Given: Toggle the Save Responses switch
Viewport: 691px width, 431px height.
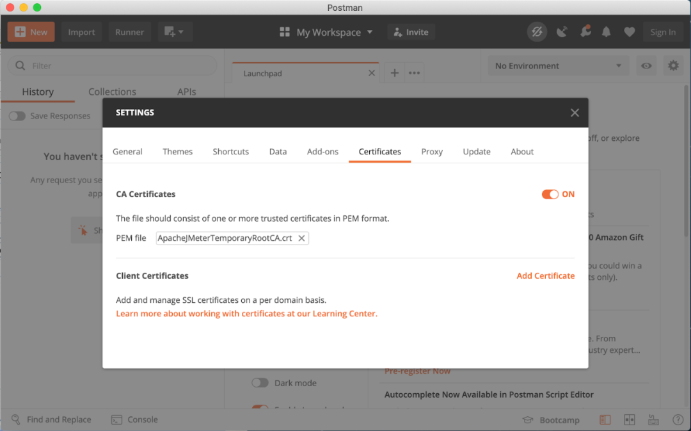Looking at the screenshot, I should pyautogui.click(x=17, y=116).
